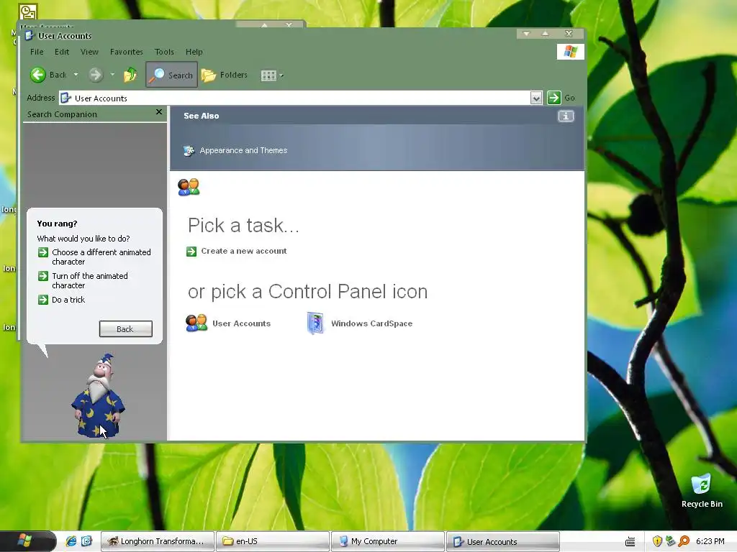Open the Start button
The image size is (737, 552).
pos(28,540)
